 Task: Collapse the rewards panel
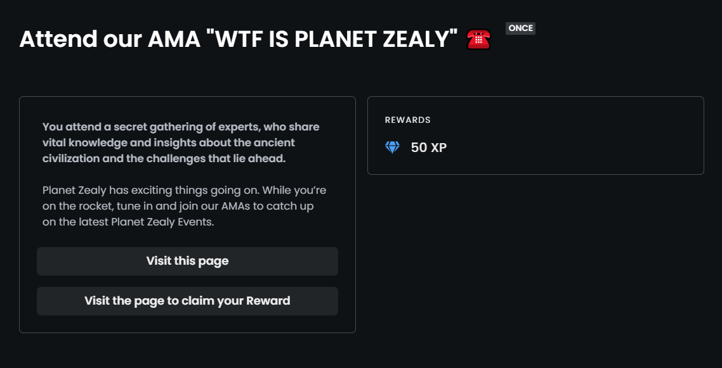coord(535,134)
